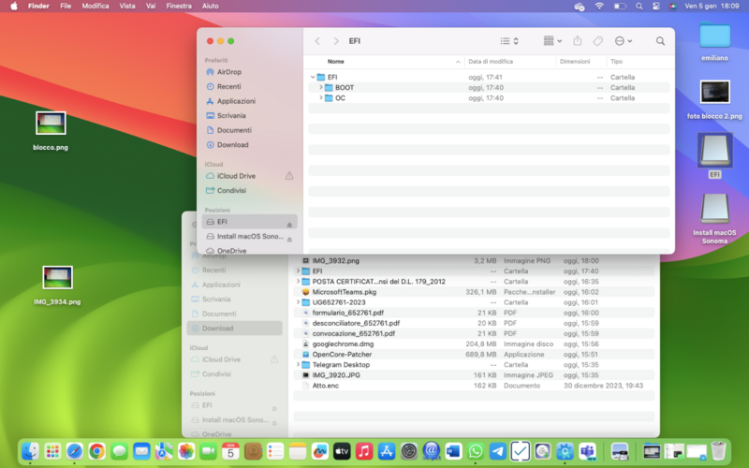This screenshot has height=468, width=749.
Task: Open Telegram from the Dock
Action: coord(498,451)
